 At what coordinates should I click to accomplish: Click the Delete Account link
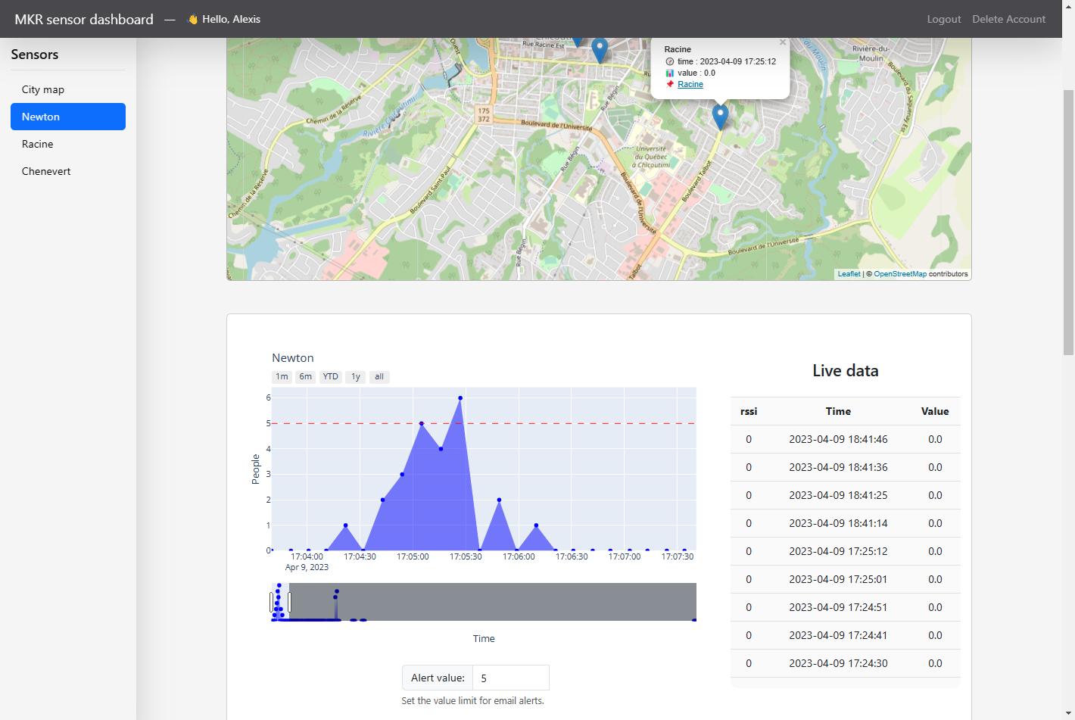(1008, 19)
